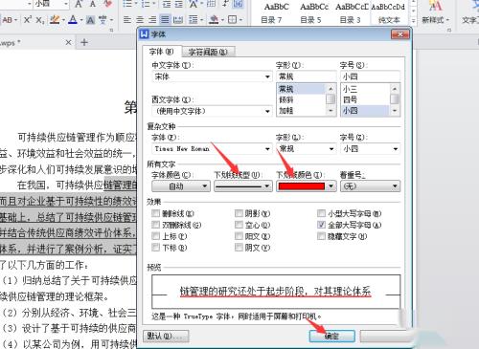
Task: Open the 中文字体 font dropdown
Action: [x=267, y=76]
